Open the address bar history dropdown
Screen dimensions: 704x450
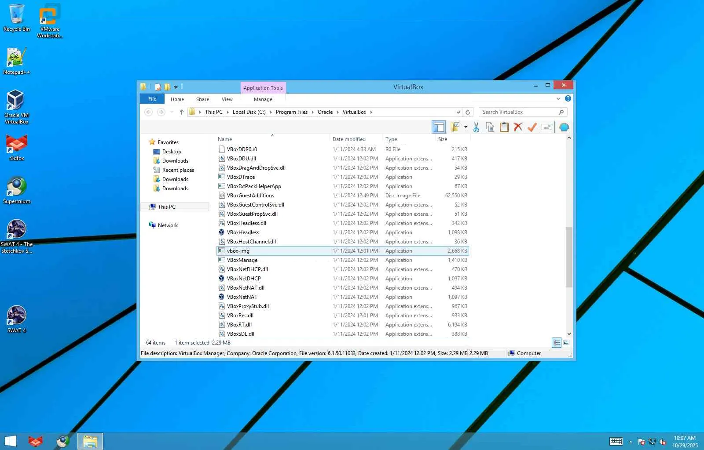(458, 112)
